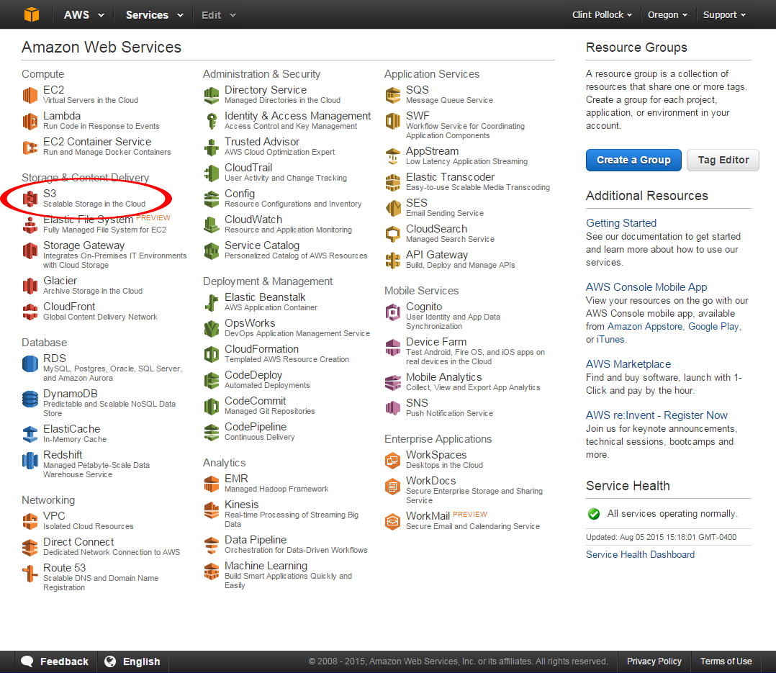This screenshot has width=776, height=673.
Task: Click the Cognito icon
Action: tap(393, 312)
